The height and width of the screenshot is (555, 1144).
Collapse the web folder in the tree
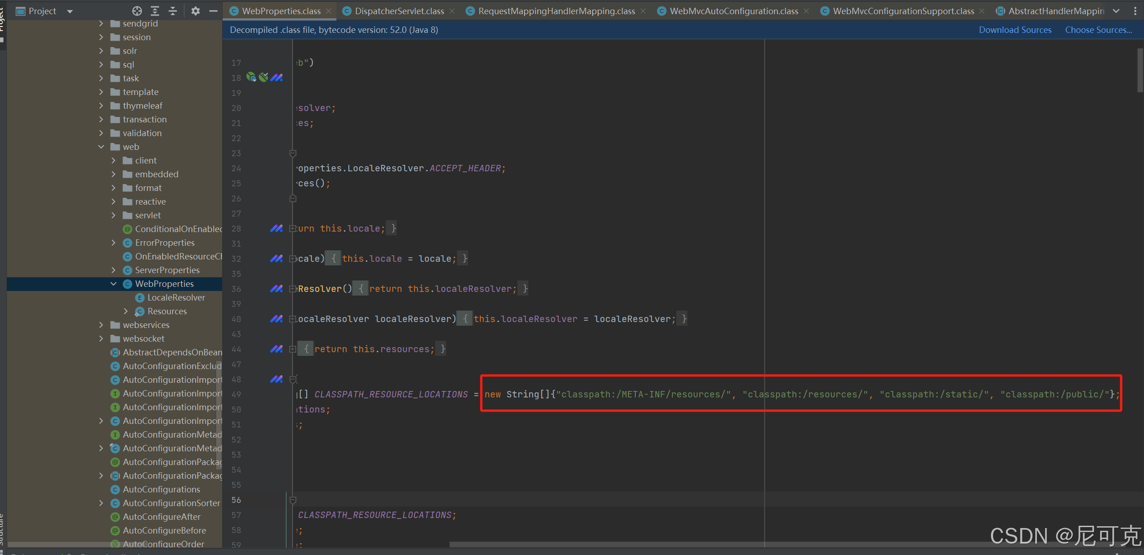point(101,147)
